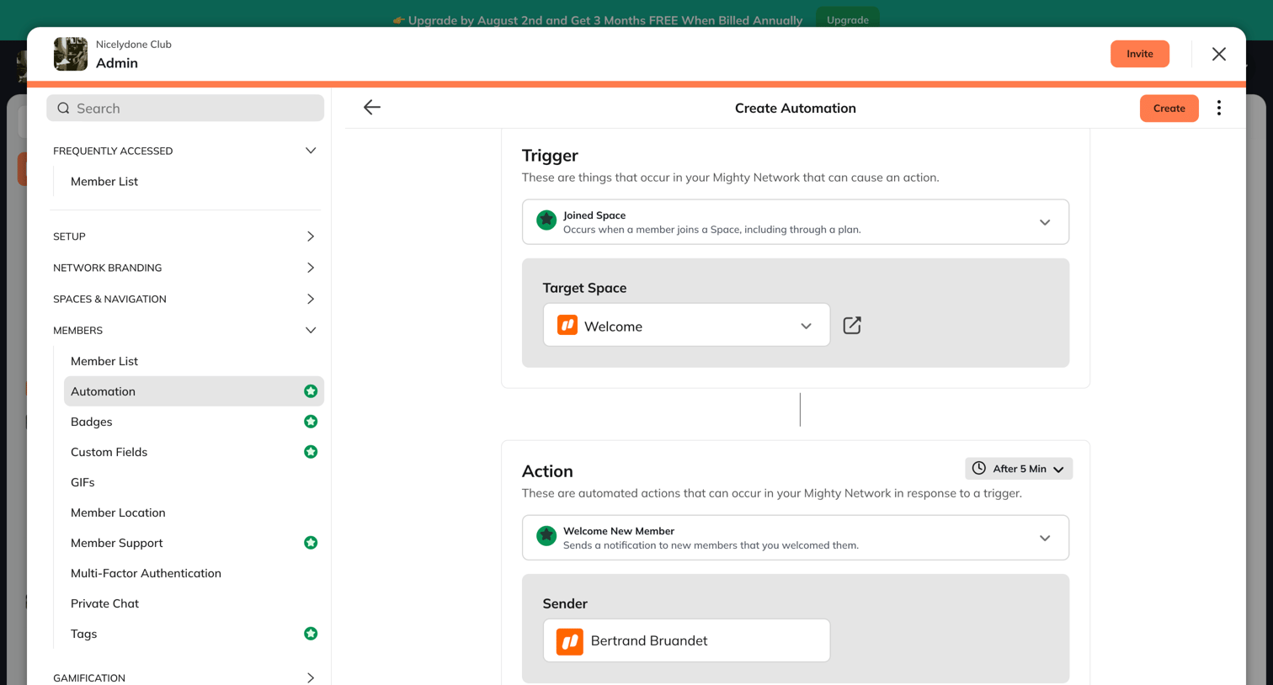Viewport: 1273px width, 685px height.
Task: Open the three-dot more options menu
Action: pos(1218,108)
